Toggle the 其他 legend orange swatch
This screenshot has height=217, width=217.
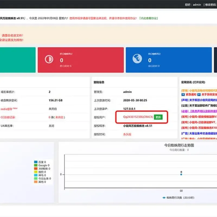point(36,182)
